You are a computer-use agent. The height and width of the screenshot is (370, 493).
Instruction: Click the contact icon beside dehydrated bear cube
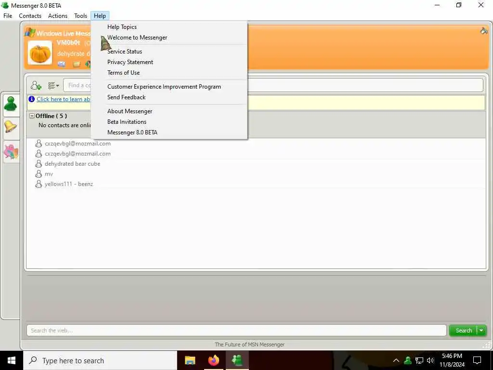click(x=39, y=164)
